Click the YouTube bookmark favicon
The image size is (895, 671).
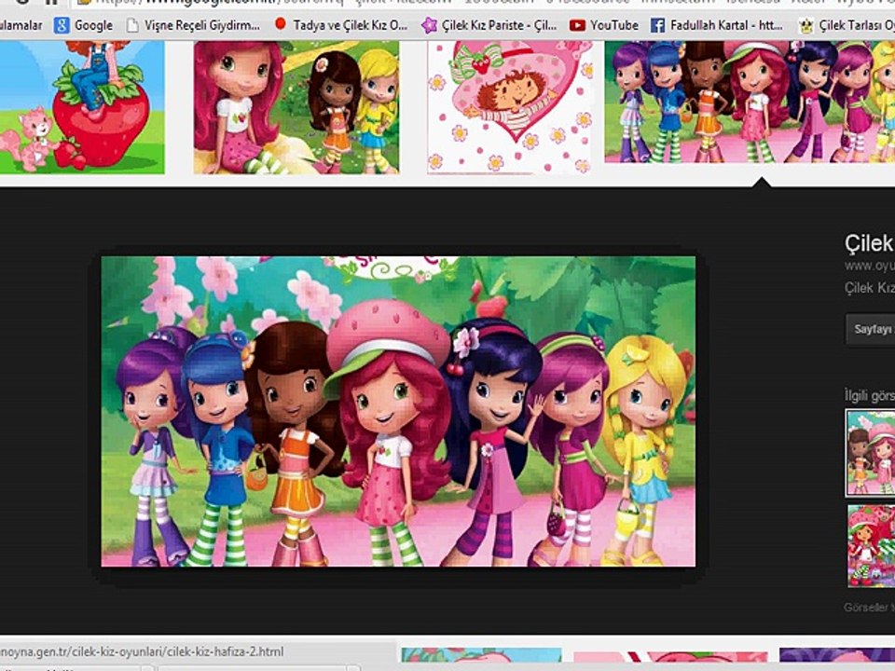coord(577,25)
